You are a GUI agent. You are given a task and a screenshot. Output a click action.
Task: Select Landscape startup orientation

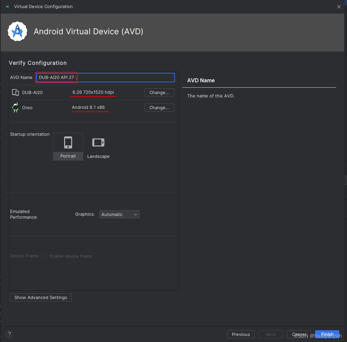(98, 147)
